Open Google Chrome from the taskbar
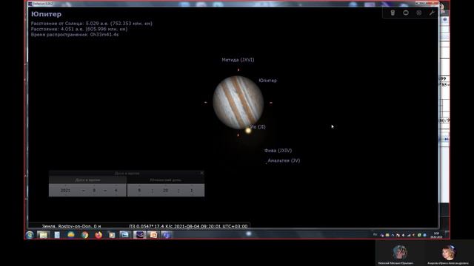The width and height of the screenshot is (474, 266). click(85, 235)
